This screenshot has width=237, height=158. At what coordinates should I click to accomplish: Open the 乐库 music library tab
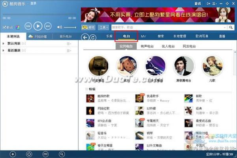[109, 36]
